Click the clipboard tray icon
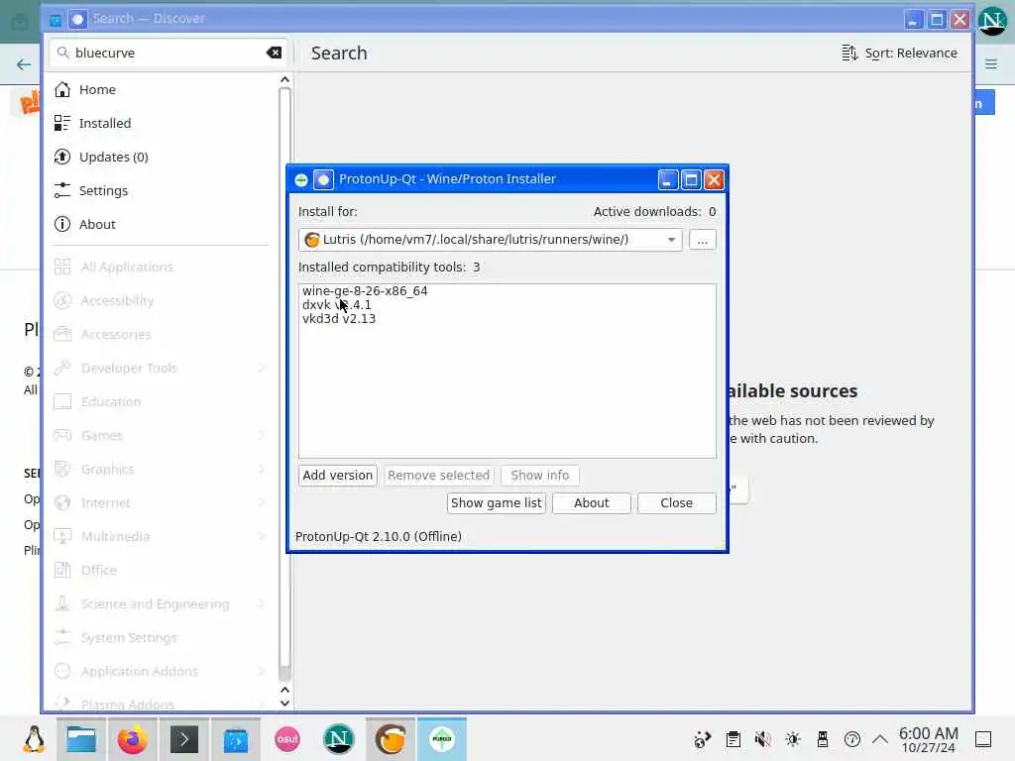 (x=733, y=739)
